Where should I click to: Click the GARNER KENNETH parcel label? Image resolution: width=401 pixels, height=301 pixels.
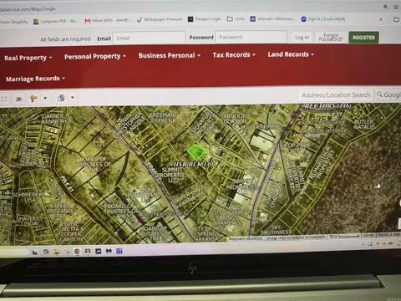[x=54, y=119]
